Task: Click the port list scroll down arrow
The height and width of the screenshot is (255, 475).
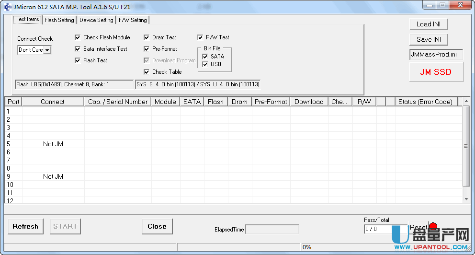Action: tap(466, 198)
